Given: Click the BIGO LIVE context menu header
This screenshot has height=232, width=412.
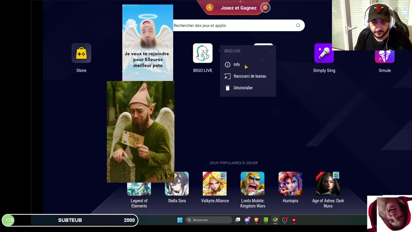Looking at the screenshot, I should click(x=232, y=51).
